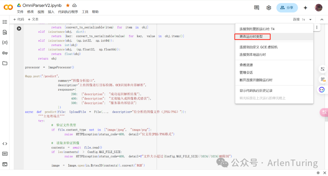Open the table of contents sidebar icon

tap(5, 22)
